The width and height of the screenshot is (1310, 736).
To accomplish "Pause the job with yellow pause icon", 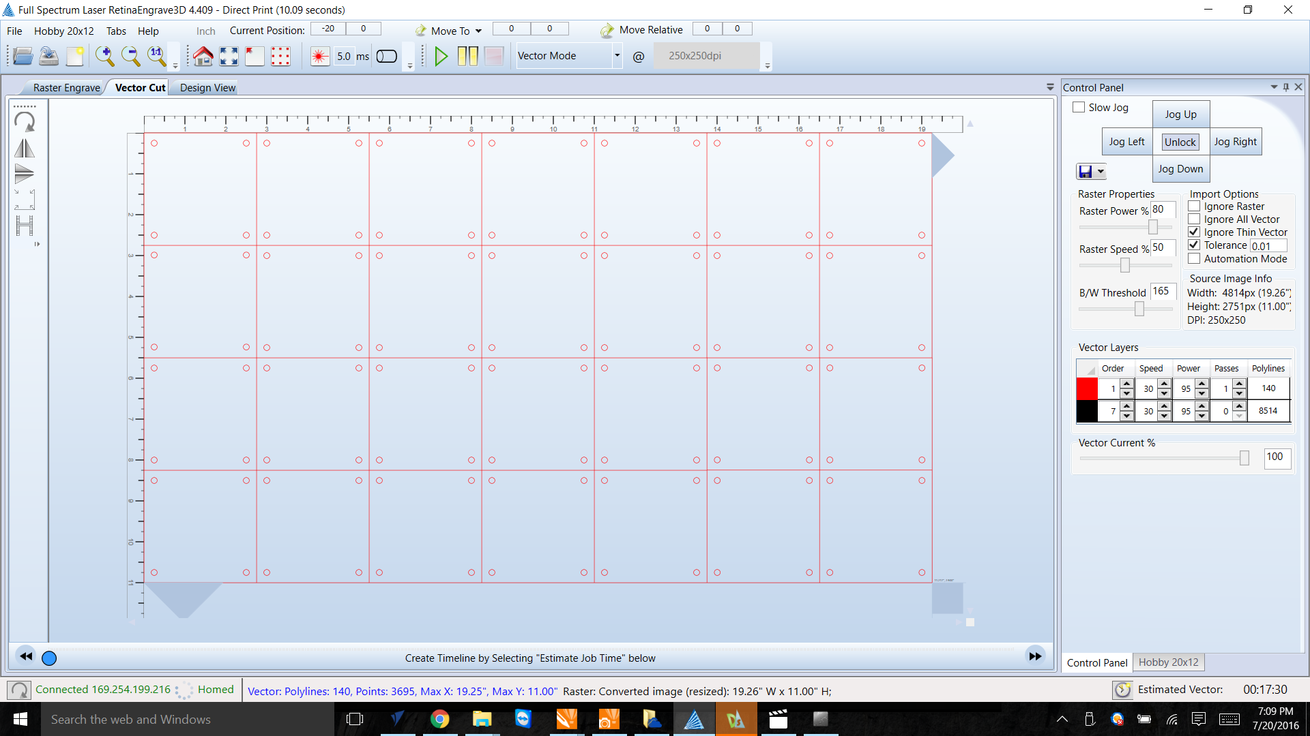I will [467, 56].
